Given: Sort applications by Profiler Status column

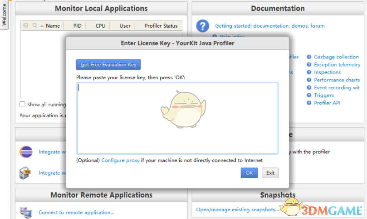Looking at the screenshot, I should click(x=161, y=26).
